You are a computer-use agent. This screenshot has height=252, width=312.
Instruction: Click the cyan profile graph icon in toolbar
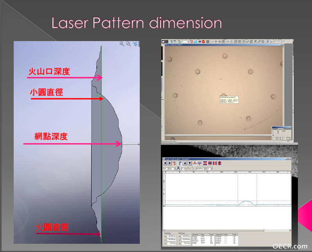coord(196,41)
